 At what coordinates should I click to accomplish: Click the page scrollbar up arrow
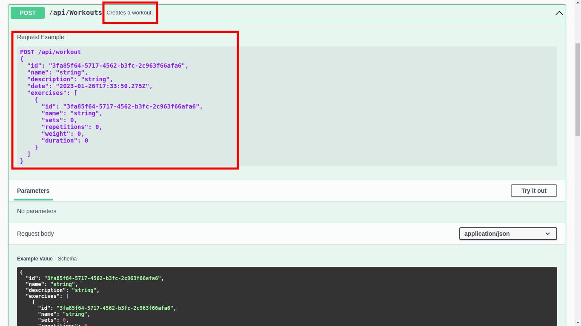click(578, 3)
